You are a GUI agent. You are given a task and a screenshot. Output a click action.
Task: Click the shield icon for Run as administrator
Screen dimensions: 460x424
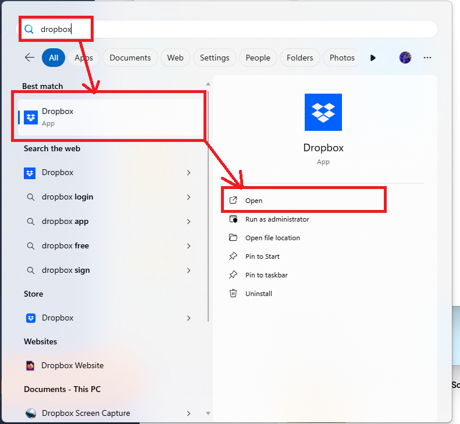(233, 219)
